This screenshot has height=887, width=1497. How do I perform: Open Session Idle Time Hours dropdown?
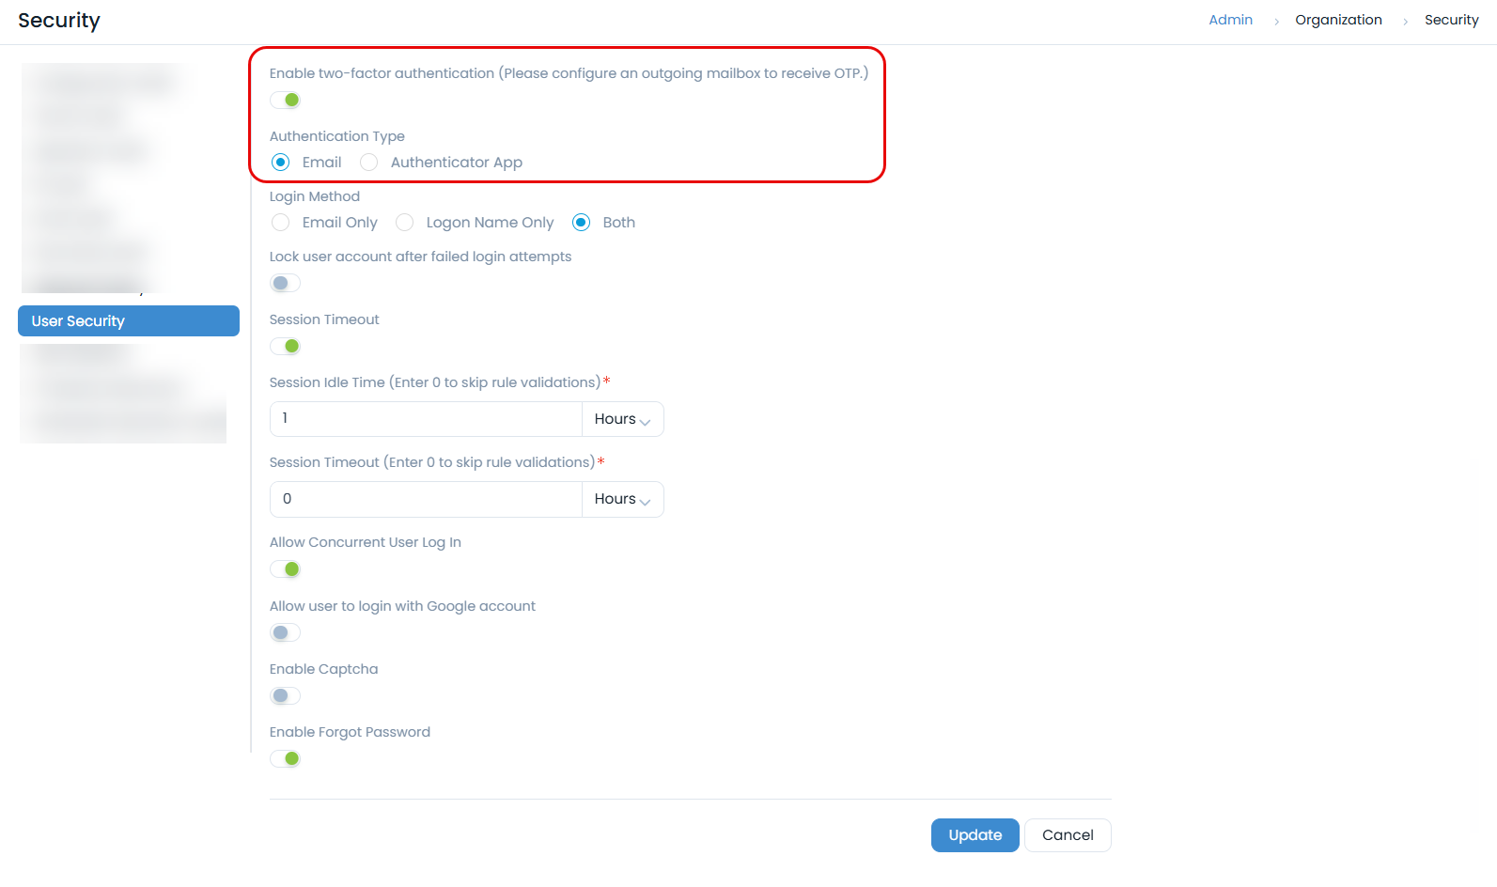click(622, 419)
